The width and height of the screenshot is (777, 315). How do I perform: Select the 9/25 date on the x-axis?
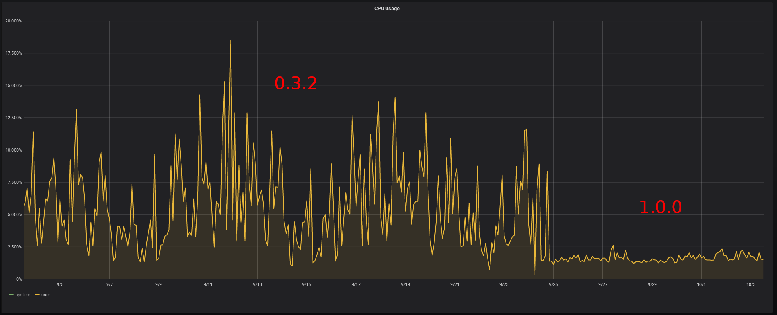pyautogui.click(x=553, y=285)
